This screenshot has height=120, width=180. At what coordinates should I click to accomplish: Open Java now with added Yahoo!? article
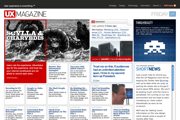coord(77,67)
